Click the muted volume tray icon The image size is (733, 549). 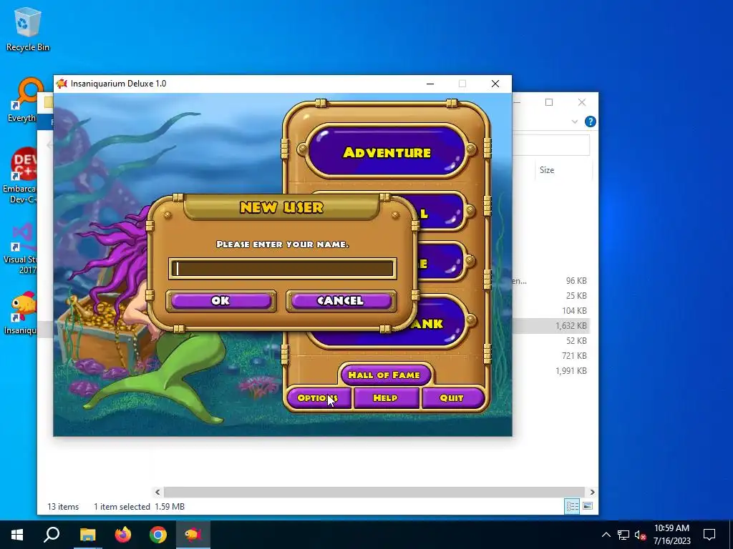[640, 535]
